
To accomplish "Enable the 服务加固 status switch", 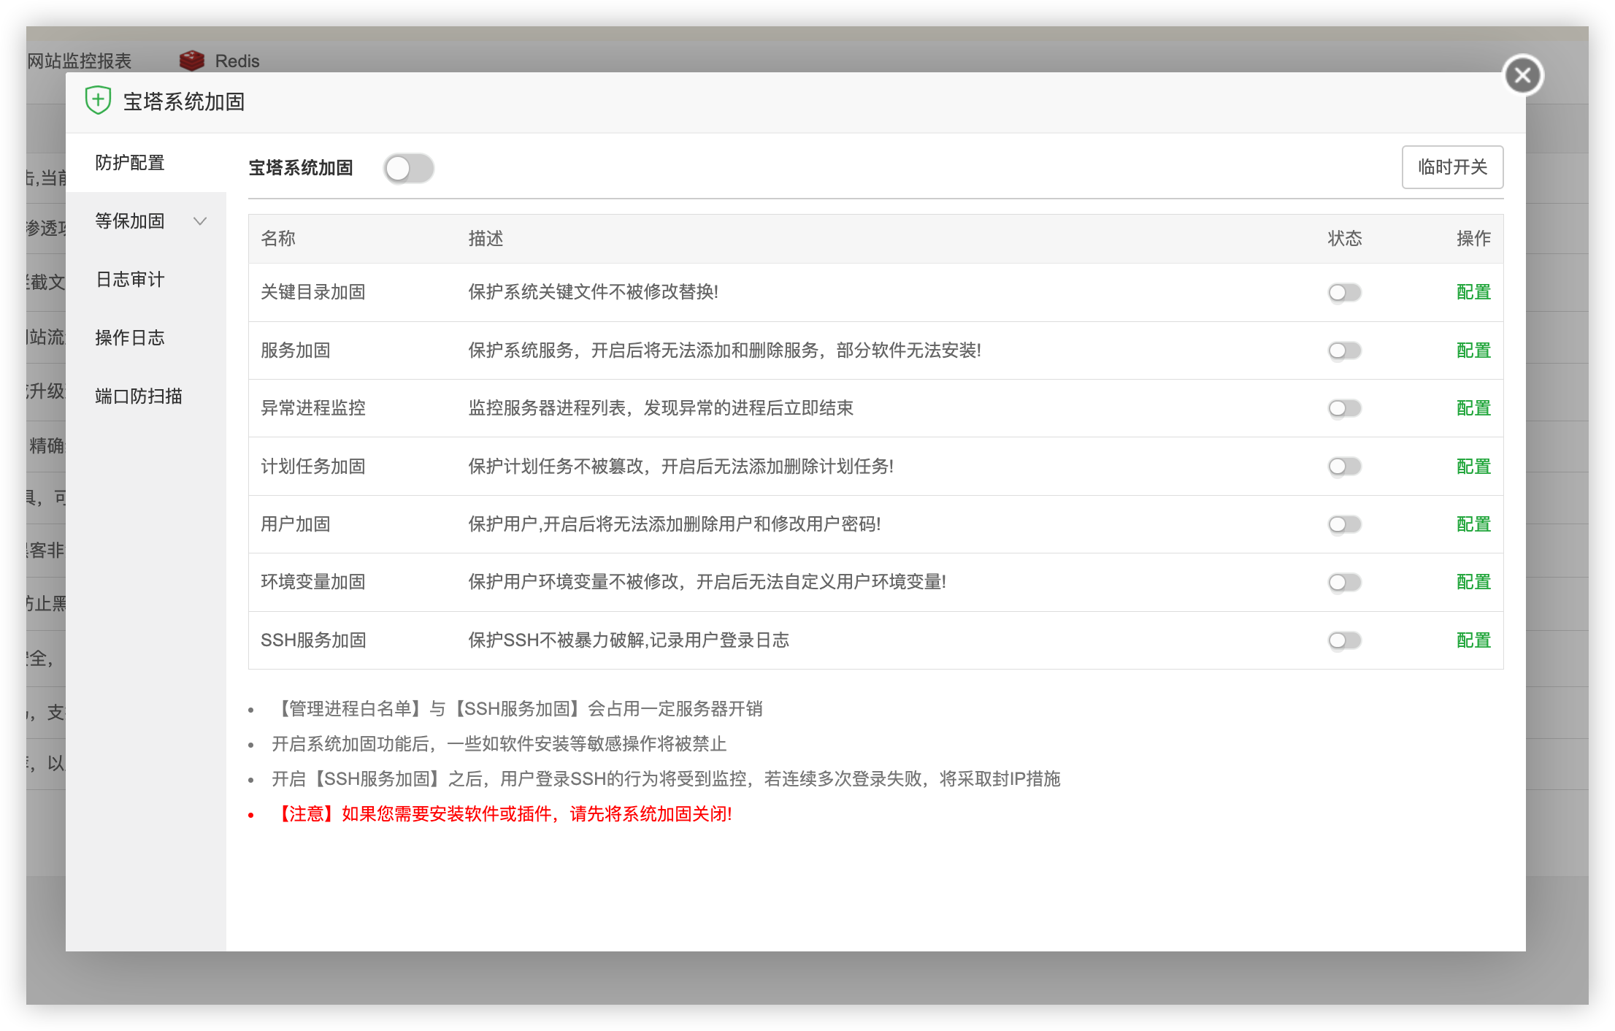I will pos(1344,350).
